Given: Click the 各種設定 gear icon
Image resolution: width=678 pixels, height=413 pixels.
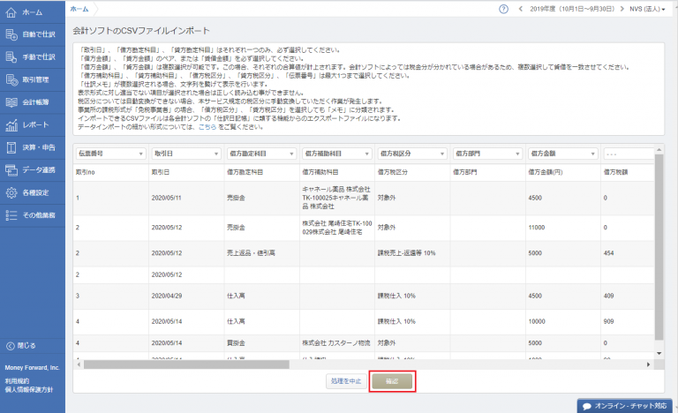Looking at the screenshot, I should tap(11, 193).
